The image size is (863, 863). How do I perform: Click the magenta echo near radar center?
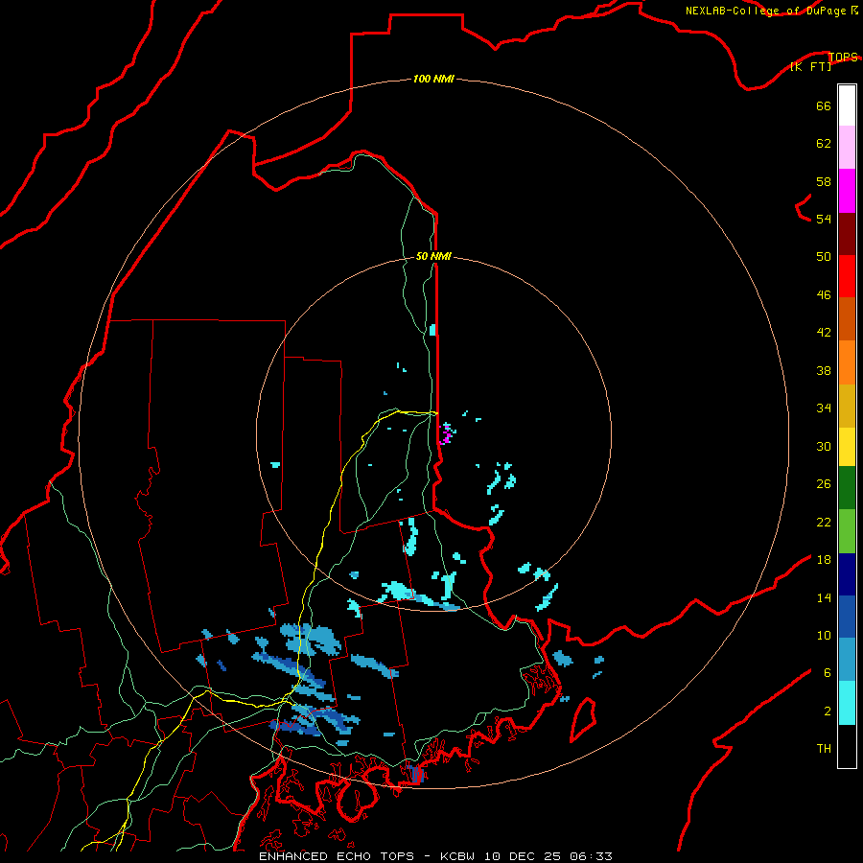click(447, 433)
